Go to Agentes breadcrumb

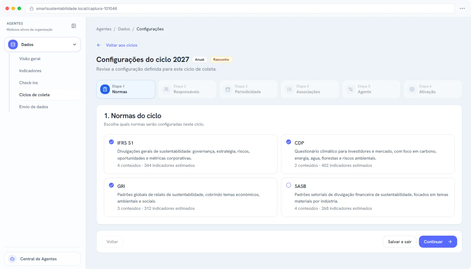pyautogui.click(x=104, y=29)
